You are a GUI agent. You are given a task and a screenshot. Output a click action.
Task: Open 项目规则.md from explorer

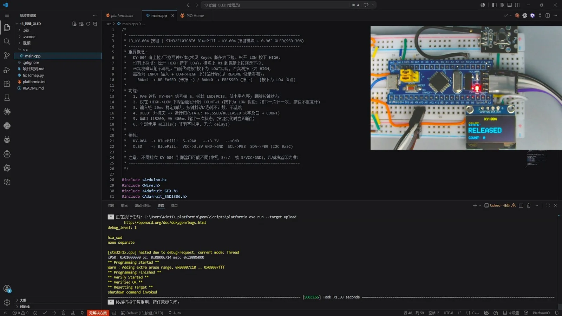(x=58, y=69)
